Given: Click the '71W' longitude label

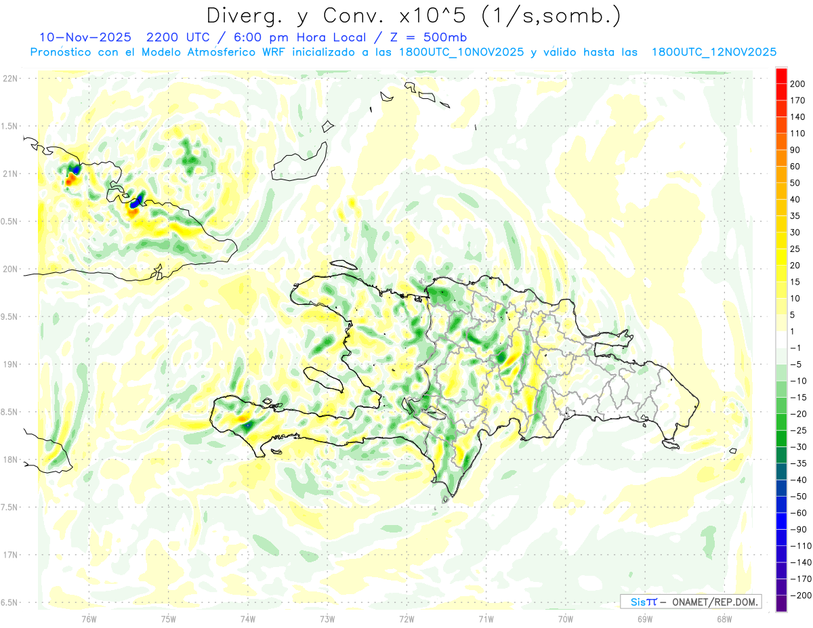Looking at the screenshot, I should [486, 619].
